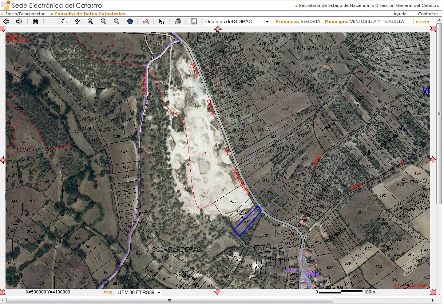This screenshot has height=304, width=444.
Task: Select the hand pan tool
Action: (64, 21)
